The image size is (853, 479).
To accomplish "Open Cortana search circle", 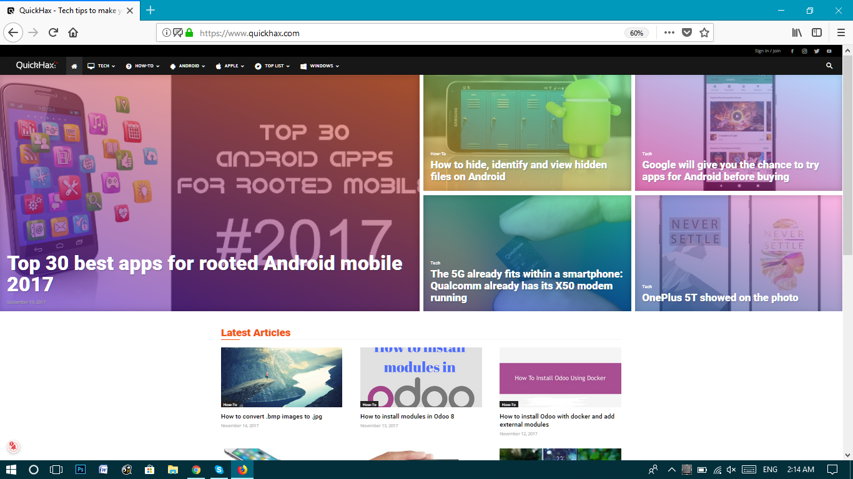I will (34, 470).
